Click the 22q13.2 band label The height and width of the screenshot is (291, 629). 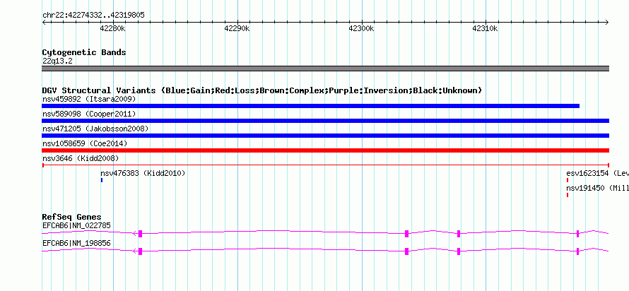click(x=57, y=61)
